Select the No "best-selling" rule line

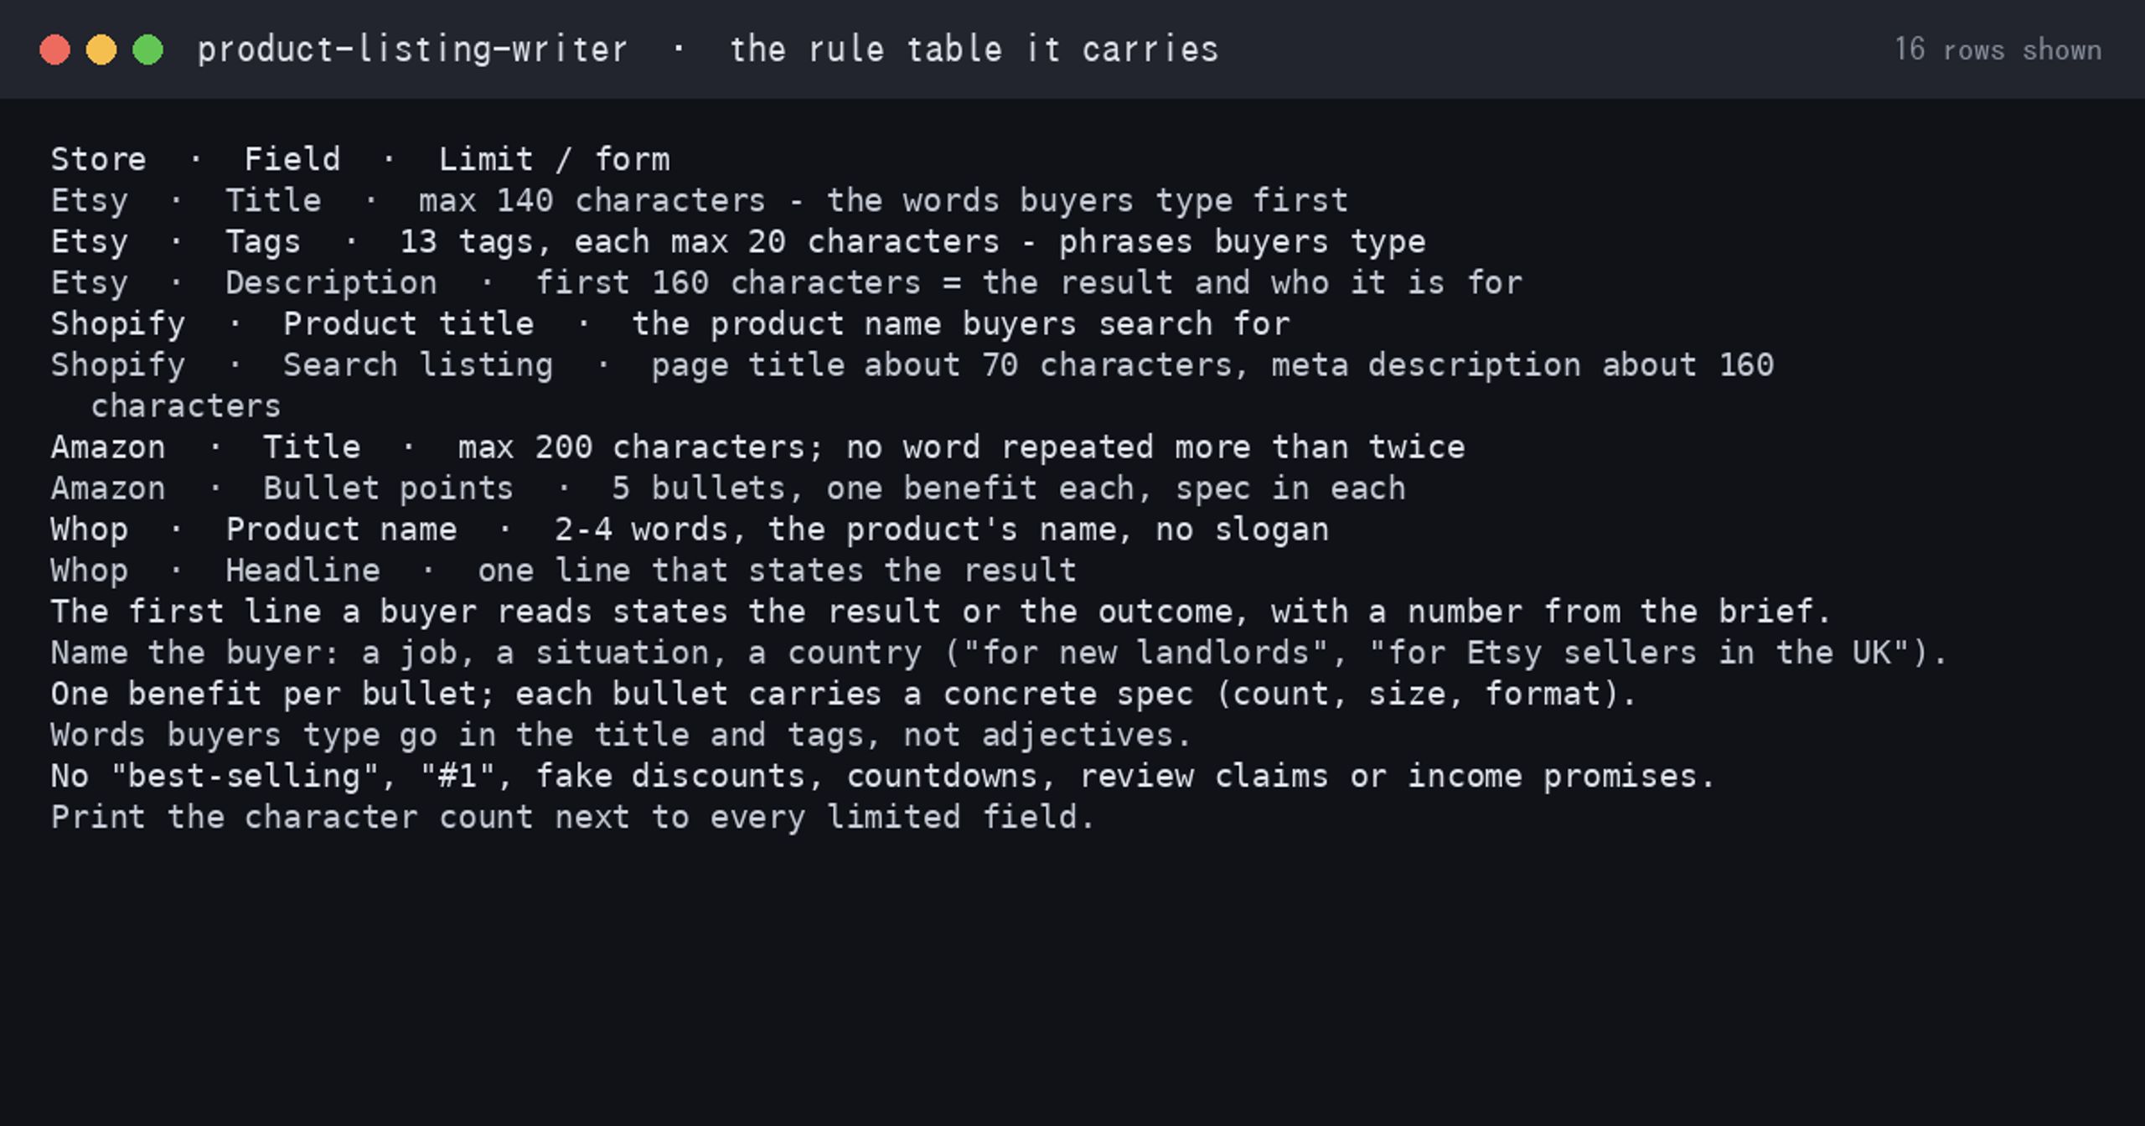pyautogui.click(x=883, y=775)
